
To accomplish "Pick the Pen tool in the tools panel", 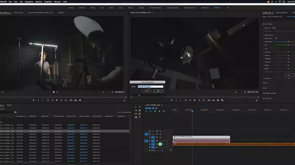I will [140, 114].
